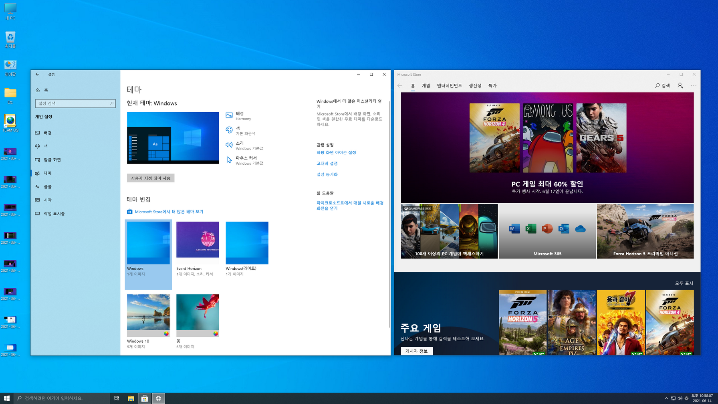
Task: Select the 꽃 theme thumbnail
Action: 198,315
